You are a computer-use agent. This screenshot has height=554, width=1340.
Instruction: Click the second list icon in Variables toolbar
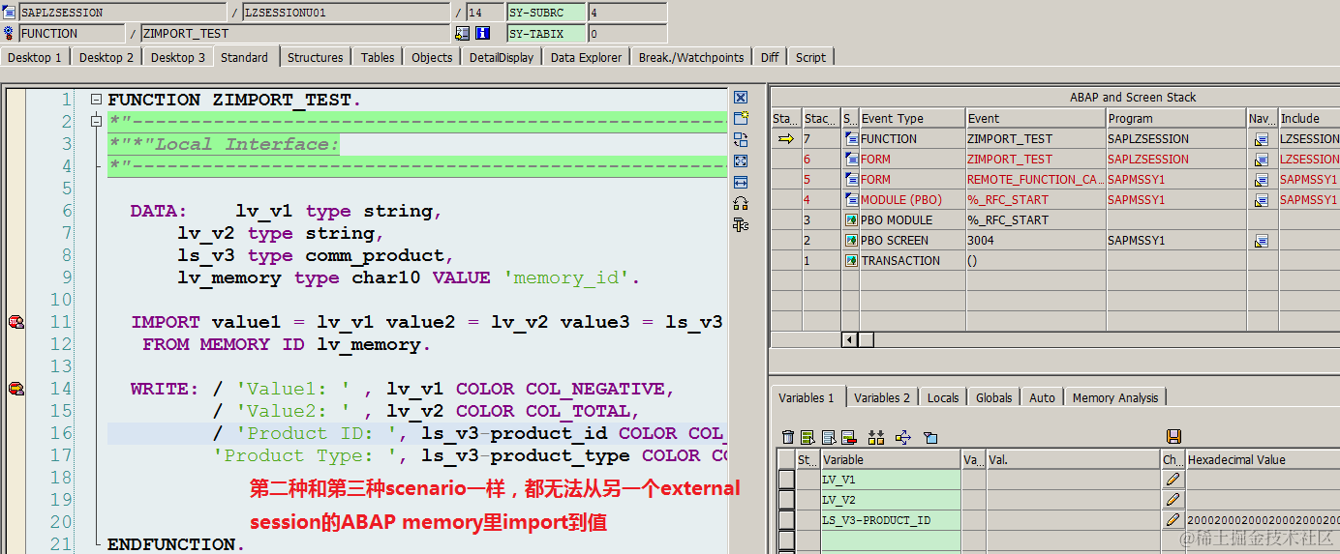click(829, 437)
